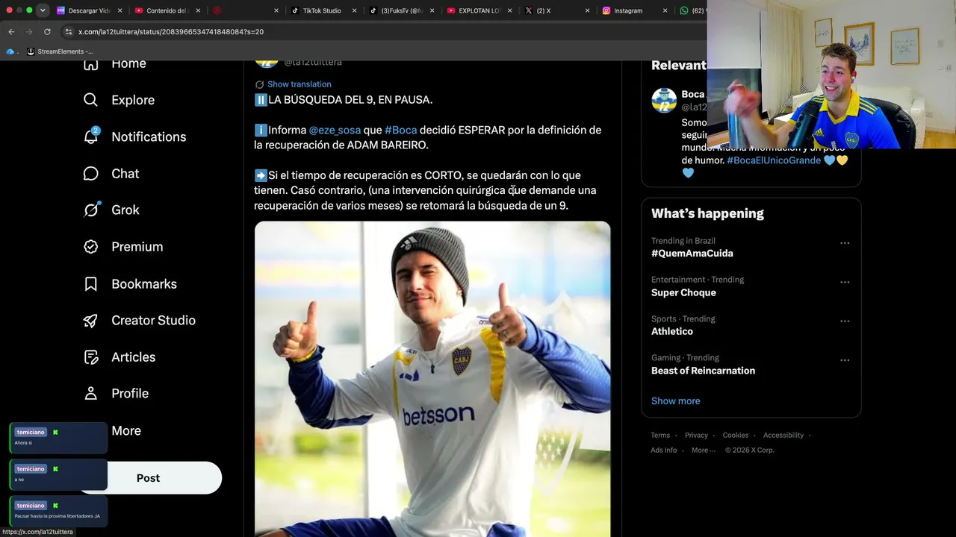The image size is (956, 537).
Task: Open options for Athletico trend
Action: coord(845,321)
